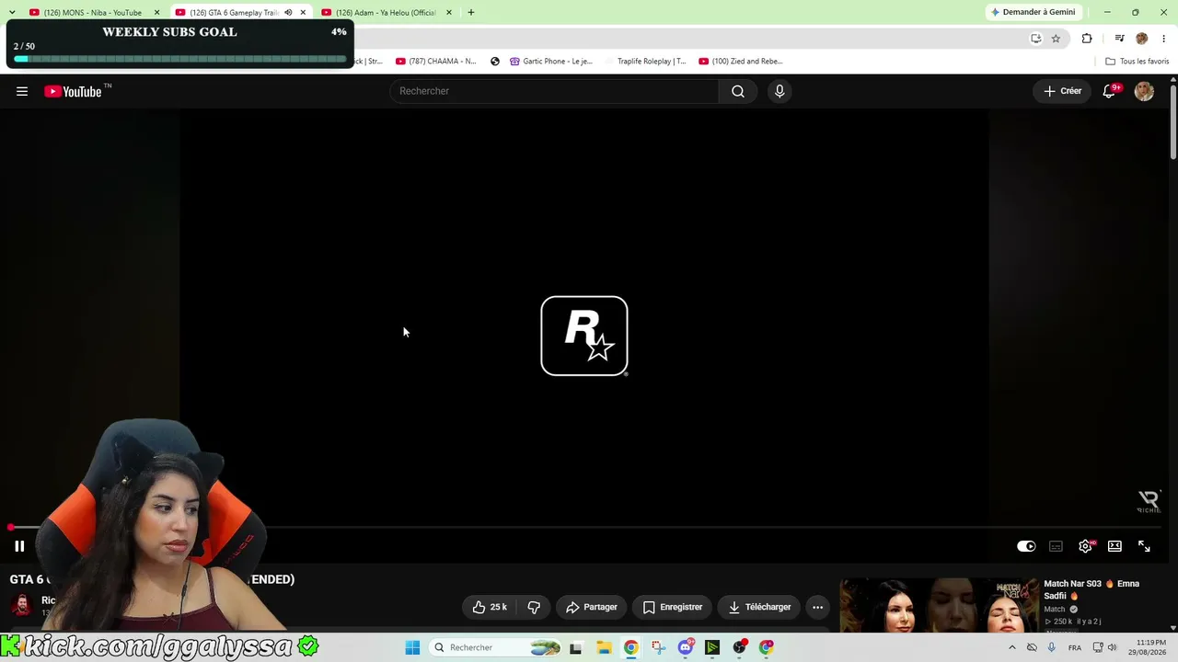
Task: Open Snipping Tool from the taskbar
Action: (x=658, y=647)
